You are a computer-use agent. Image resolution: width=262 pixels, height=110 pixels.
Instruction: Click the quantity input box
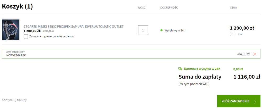tap(143, 30)
